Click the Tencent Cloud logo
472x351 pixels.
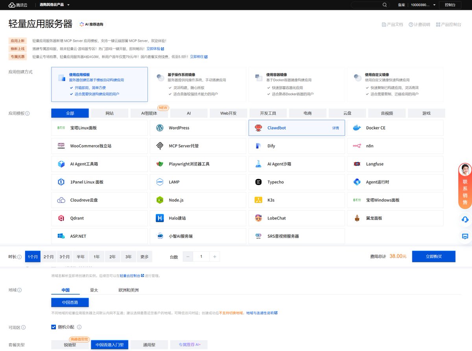pyautogui.click(x=17, y=5)
